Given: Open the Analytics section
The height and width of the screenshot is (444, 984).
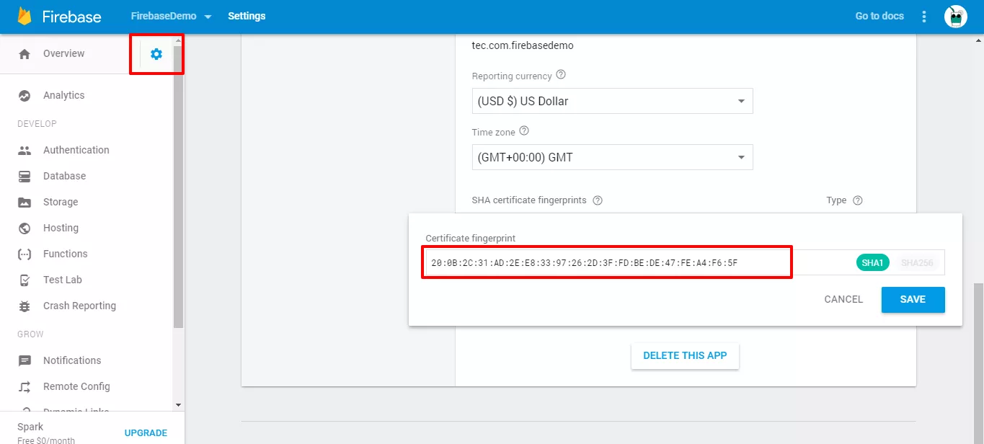Looking at the screenshot, I should coord(65,95).
